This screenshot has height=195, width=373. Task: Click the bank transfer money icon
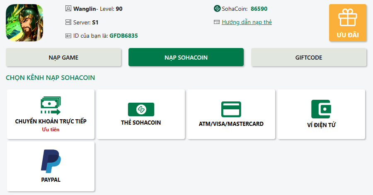click(51, 106)
